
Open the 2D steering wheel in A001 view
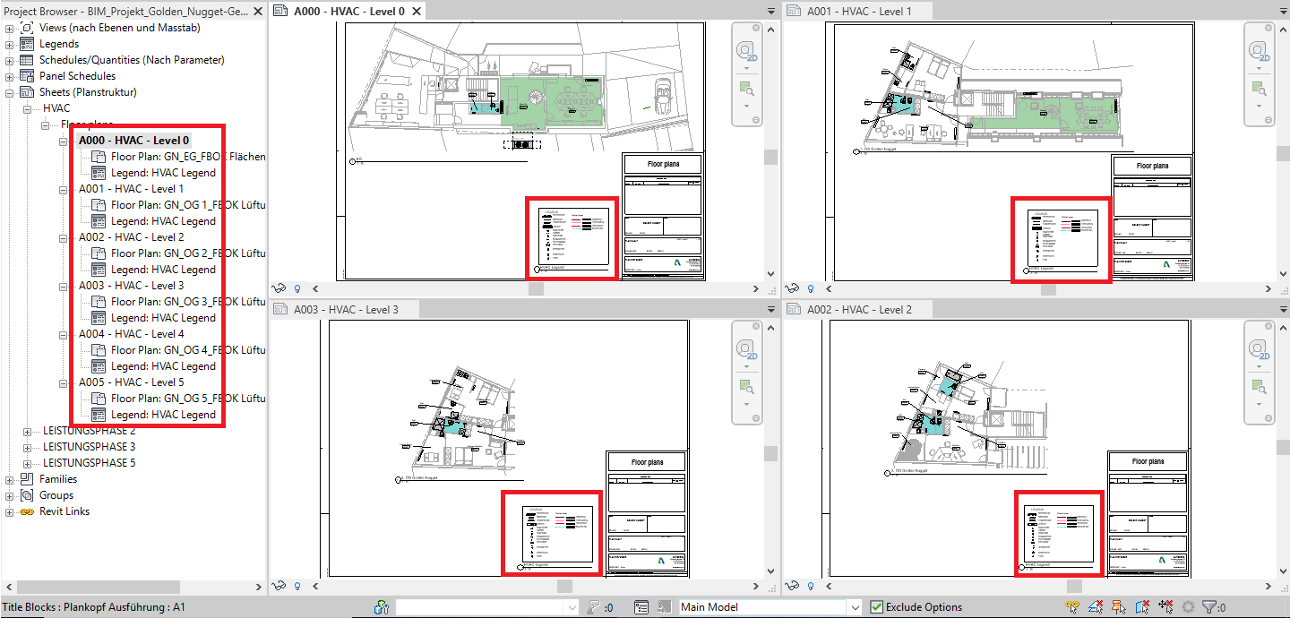tap(1258, 51)
